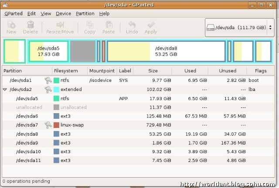The width and height of the screenshot is (279, 188).
Task: Click the Copy toolbar icon
Action: pos(90,25)
